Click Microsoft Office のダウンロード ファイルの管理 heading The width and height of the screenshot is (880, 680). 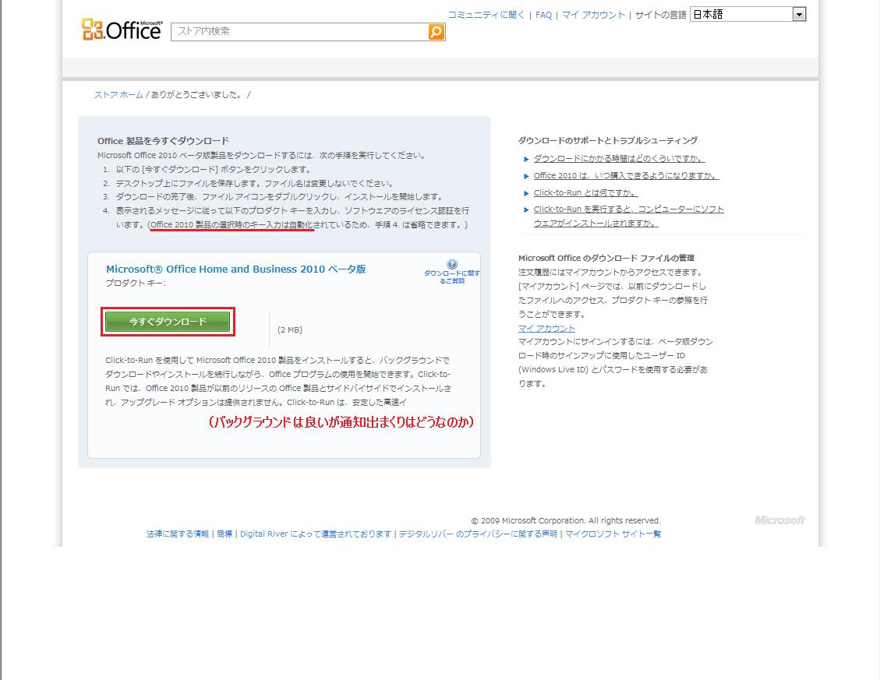(606, 258)
